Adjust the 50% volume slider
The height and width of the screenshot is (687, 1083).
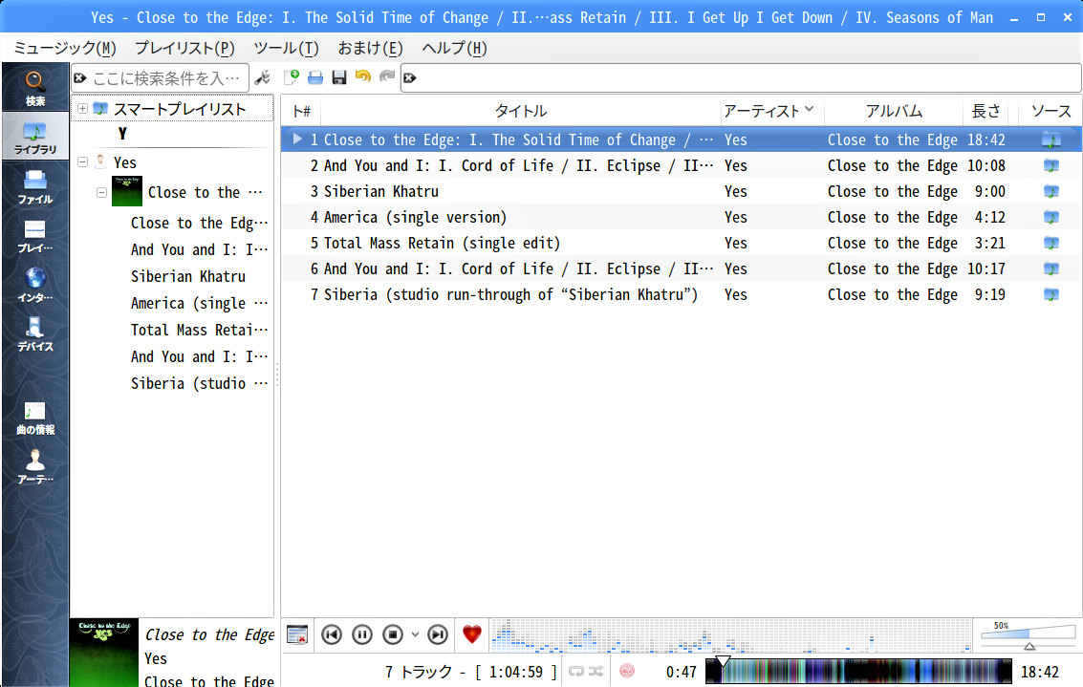1029,631
